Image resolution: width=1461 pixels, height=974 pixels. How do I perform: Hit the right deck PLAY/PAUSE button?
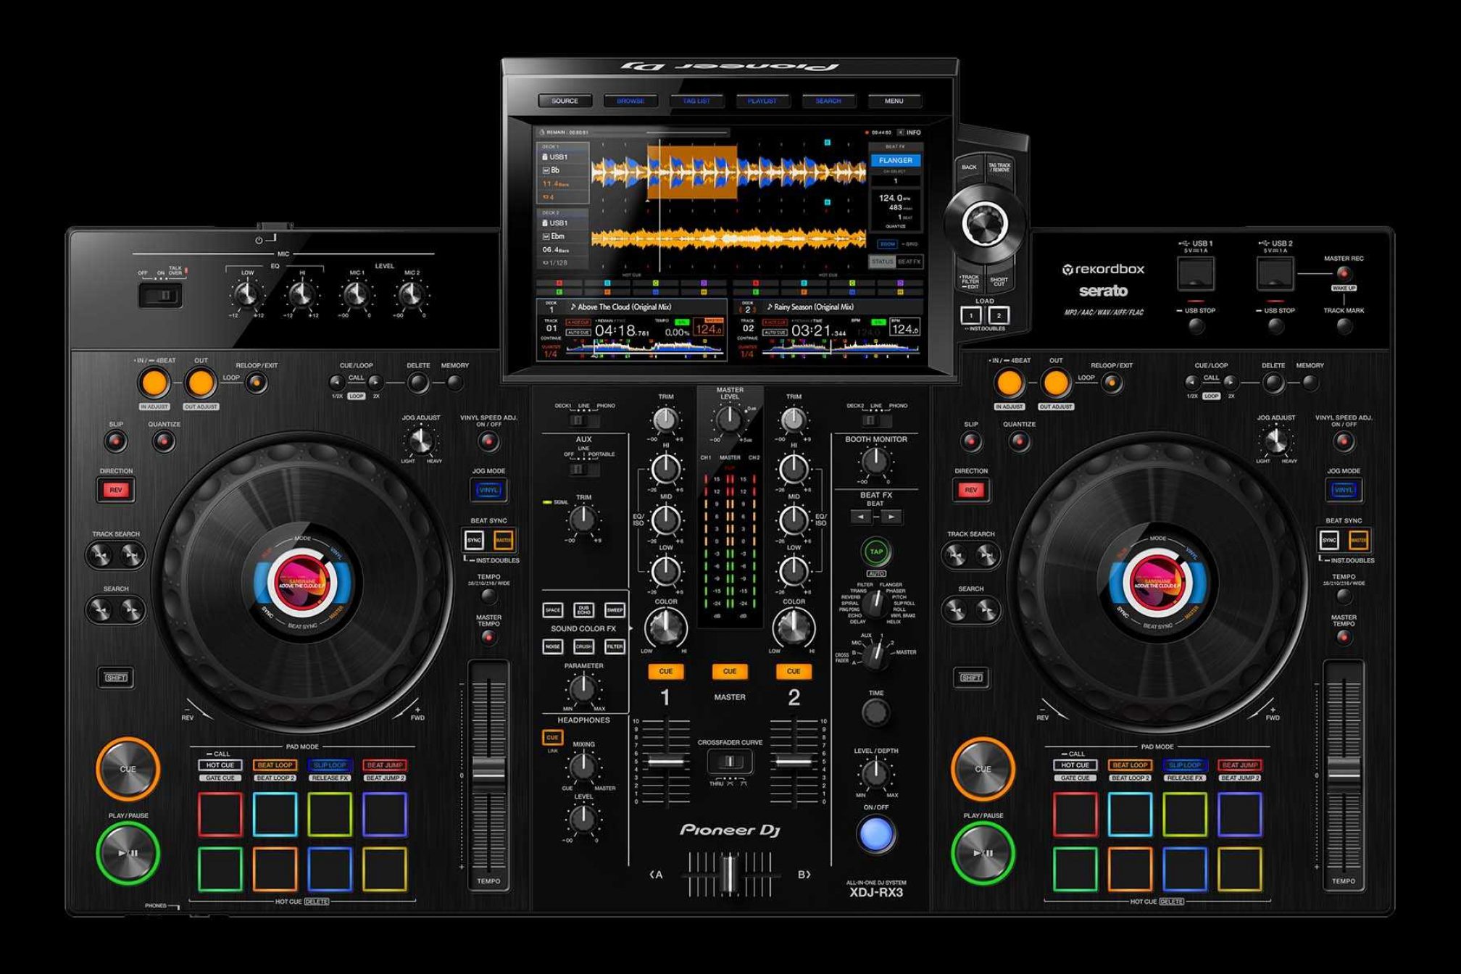[983, 853]
